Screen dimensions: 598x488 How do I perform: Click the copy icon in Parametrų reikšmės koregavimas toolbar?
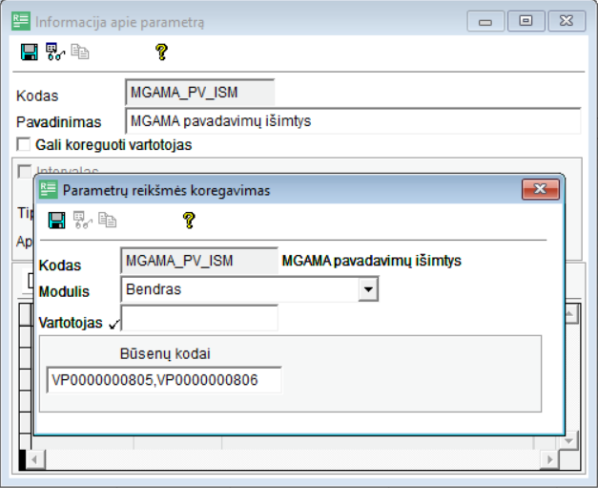[108, 221]
